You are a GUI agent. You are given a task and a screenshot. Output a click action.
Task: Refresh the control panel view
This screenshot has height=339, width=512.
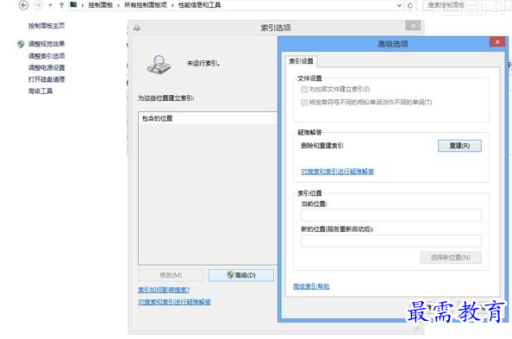tap(410, 5)
